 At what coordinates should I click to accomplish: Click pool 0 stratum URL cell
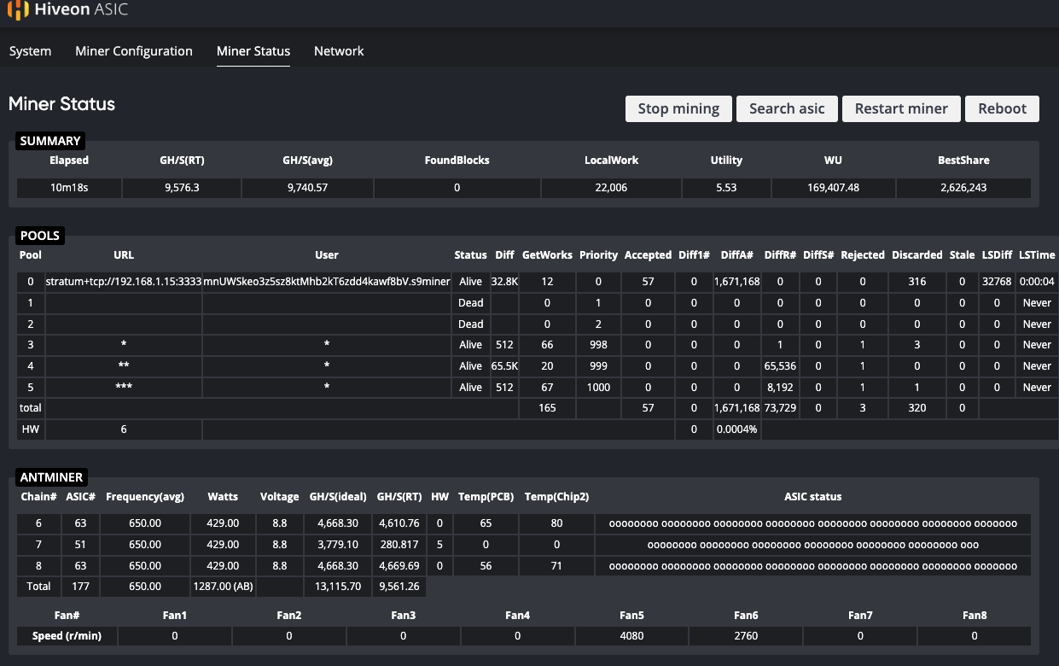click(124, 282)
